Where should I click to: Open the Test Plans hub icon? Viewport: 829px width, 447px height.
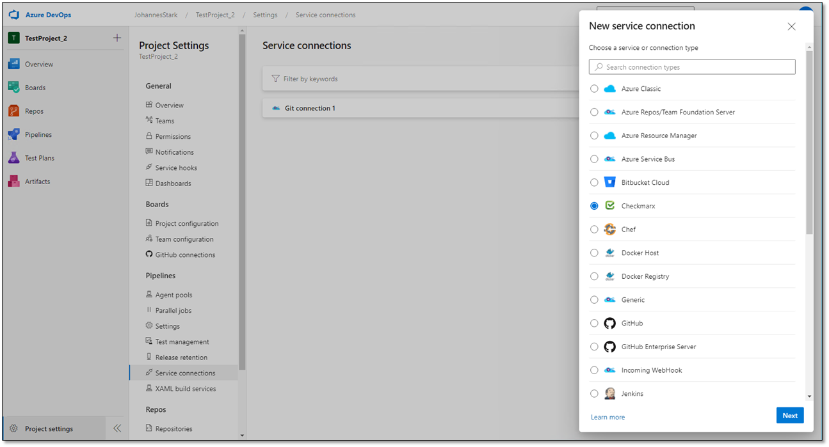tap(13, 158)
